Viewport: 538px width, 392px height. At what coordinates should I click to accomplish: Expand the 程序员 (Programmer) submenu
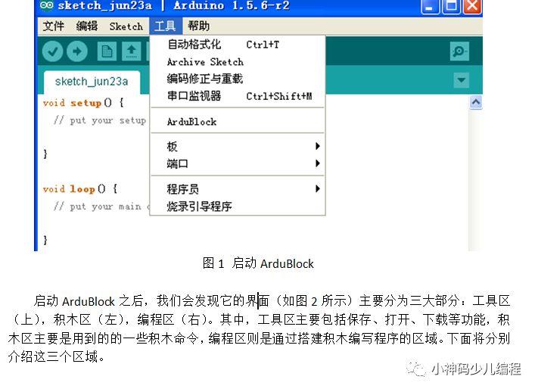click(x=238, y=188)
